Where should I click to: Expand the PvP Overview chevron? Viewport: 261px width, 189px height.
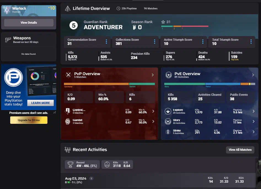153,75
